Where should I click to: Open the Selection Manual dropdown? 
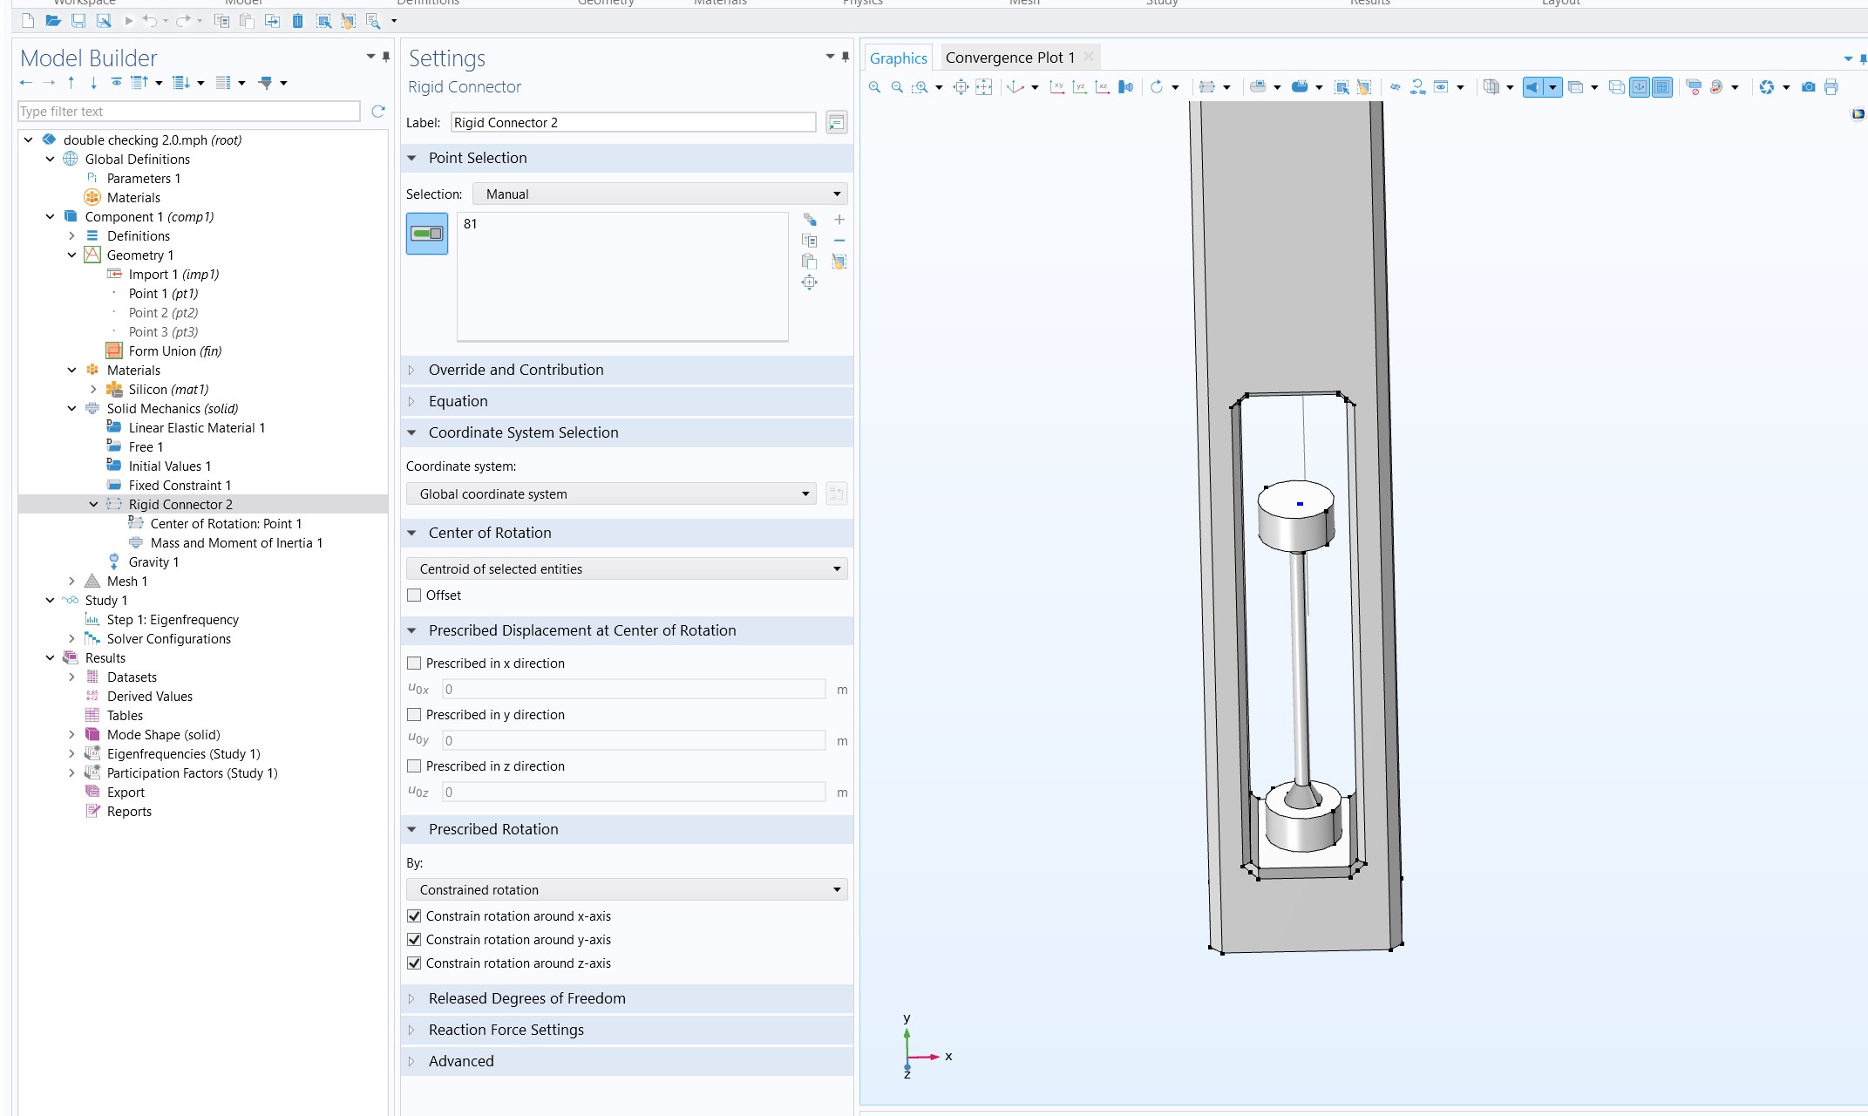coord(660,194)
